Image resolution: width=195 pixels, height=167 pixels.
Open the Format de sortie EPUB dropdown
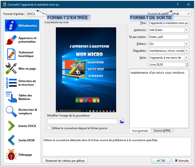coord(181,14)
